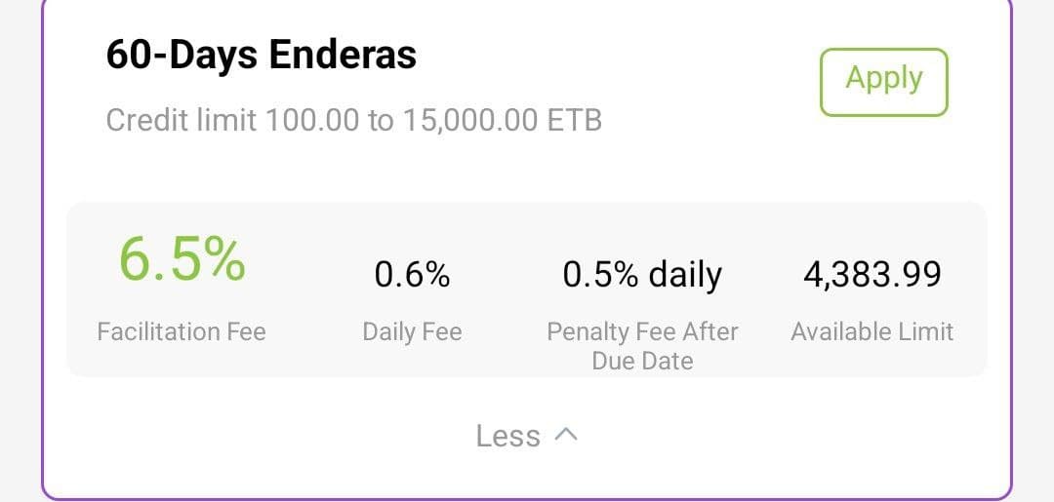Tap the upward caret icon beside Less
The height and width of the screenshot is (502, 1054).
(566, 436)
